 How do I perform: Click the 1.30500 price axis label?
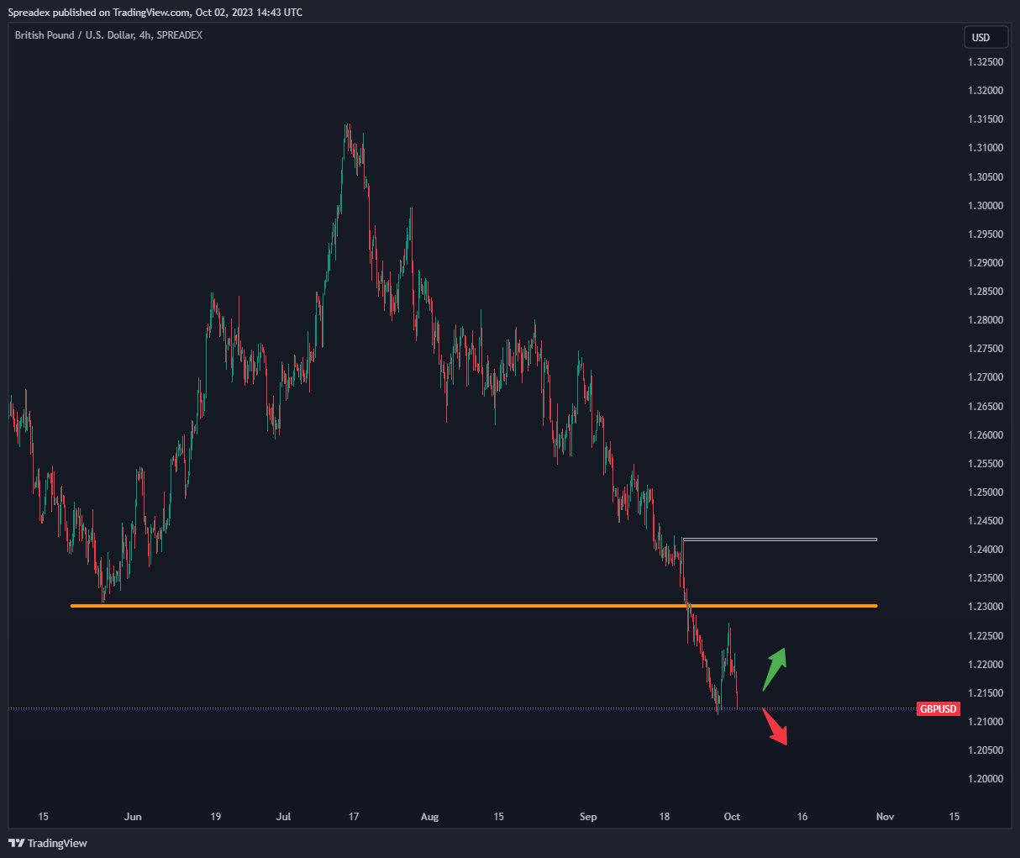pos(985,177)
